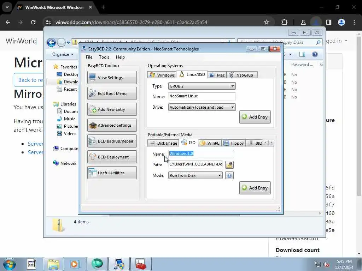Open Explorer recent locations dropdown arrow

(x=68, y=43)
